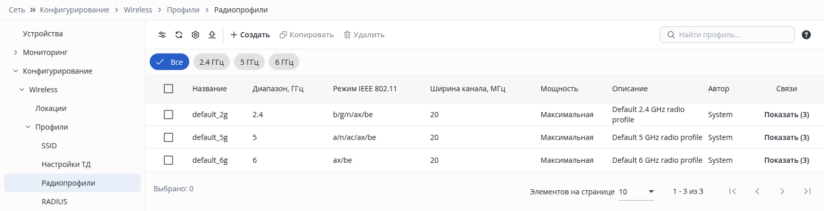Collapse the Профили tree section
Screen dimensions: 824x211
(28, 127)
